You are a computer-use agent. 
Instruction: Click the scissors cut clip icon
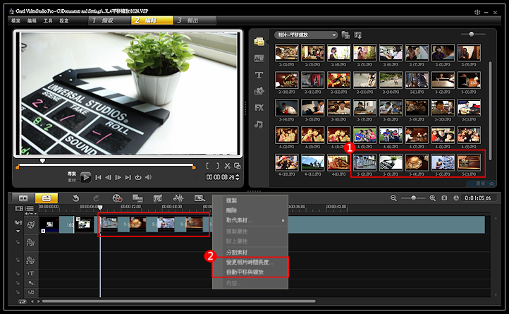tap(227, 166)
